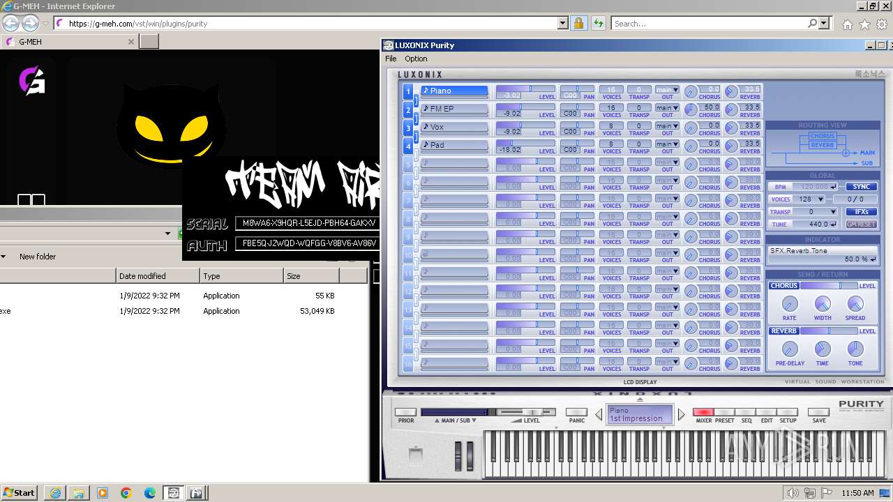
Task: Click the FM EP chorus knob
Action: coord(691,109)
